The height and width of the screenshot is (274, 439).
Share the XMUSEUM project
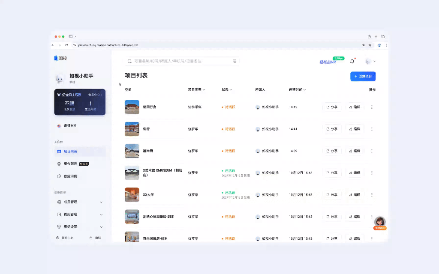point(332,173)
